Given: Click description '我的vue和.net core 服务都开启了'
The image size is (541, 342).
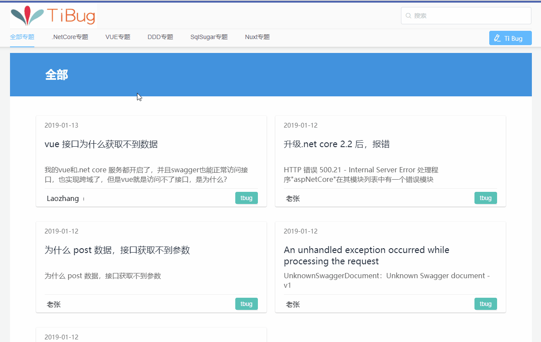Looking at the screenshot, I should pyautogui.click(x=146, y=174).
